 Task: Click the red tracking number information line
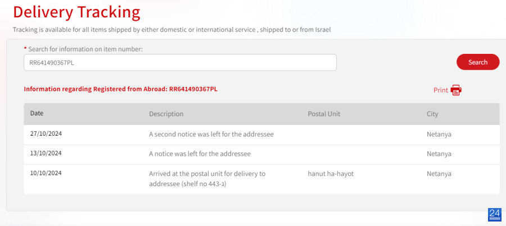(x=121, y=89)
